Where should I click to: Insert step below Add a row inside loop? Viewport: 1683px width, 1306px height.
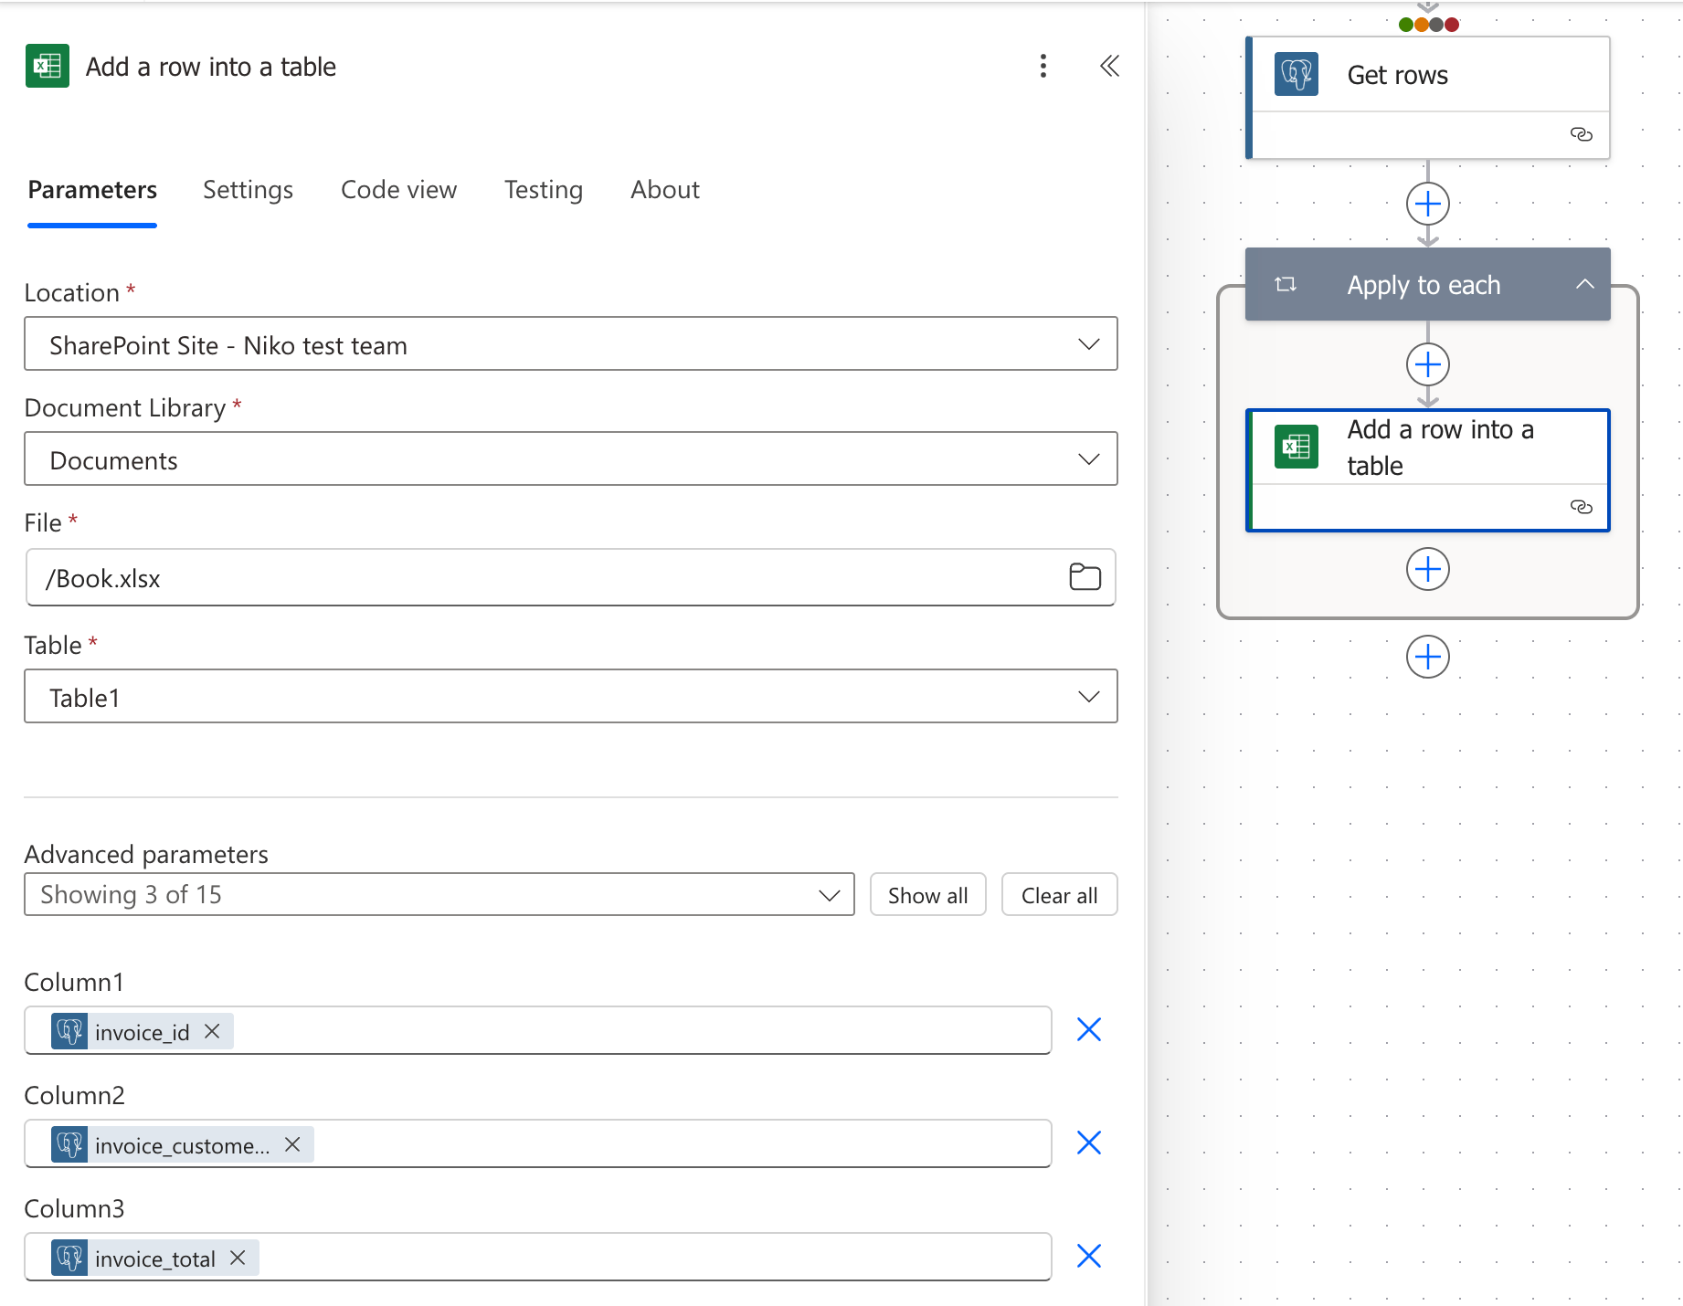tap(1428, 569)
